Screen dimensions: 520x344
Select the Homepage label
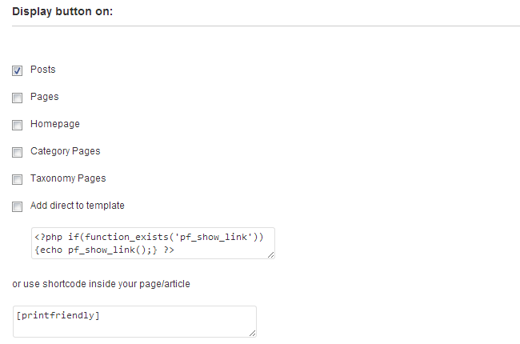tap(55, 124)
